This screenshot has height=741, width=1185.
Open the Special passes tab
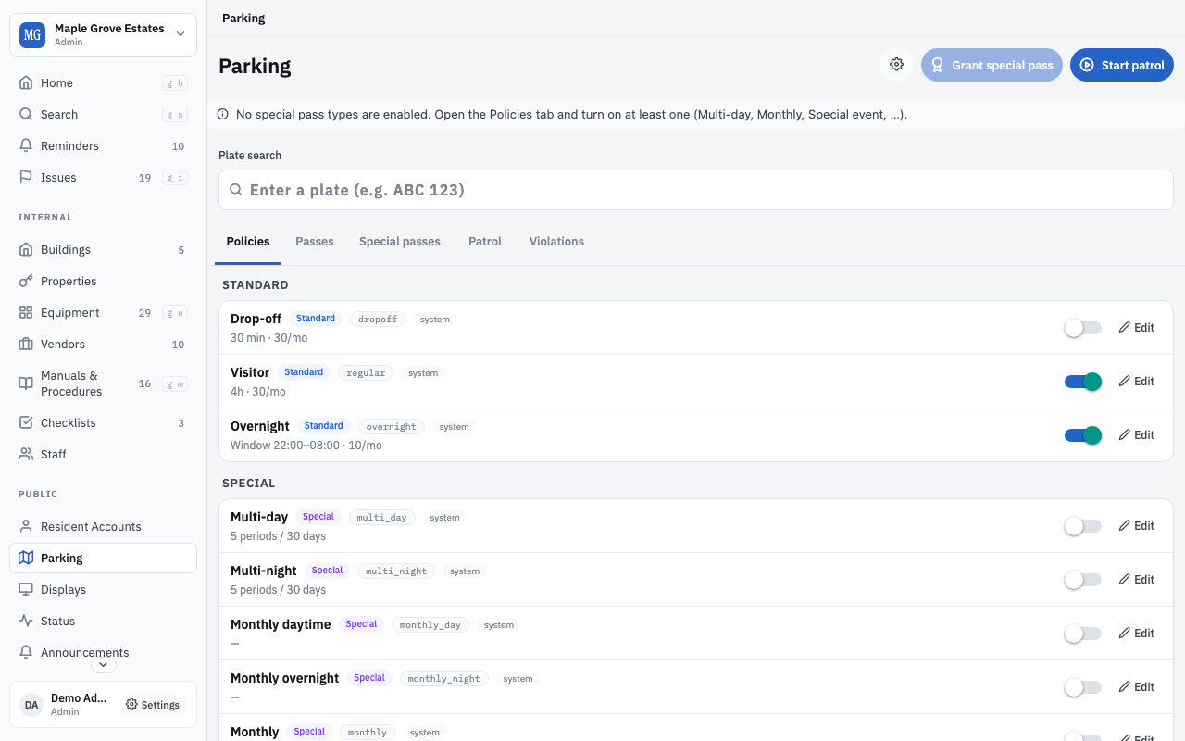(x=400, y=241)
